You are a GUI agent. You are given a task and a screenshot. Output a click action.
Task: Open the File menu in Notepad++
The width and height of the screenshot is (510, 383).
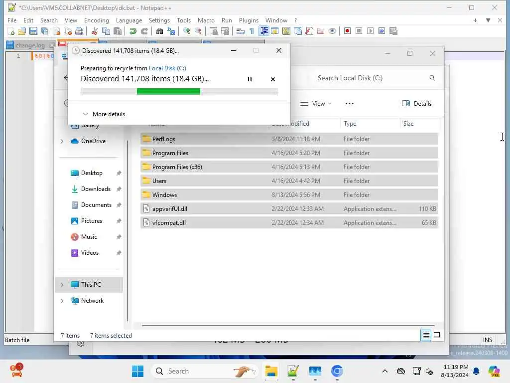point(12,20)
